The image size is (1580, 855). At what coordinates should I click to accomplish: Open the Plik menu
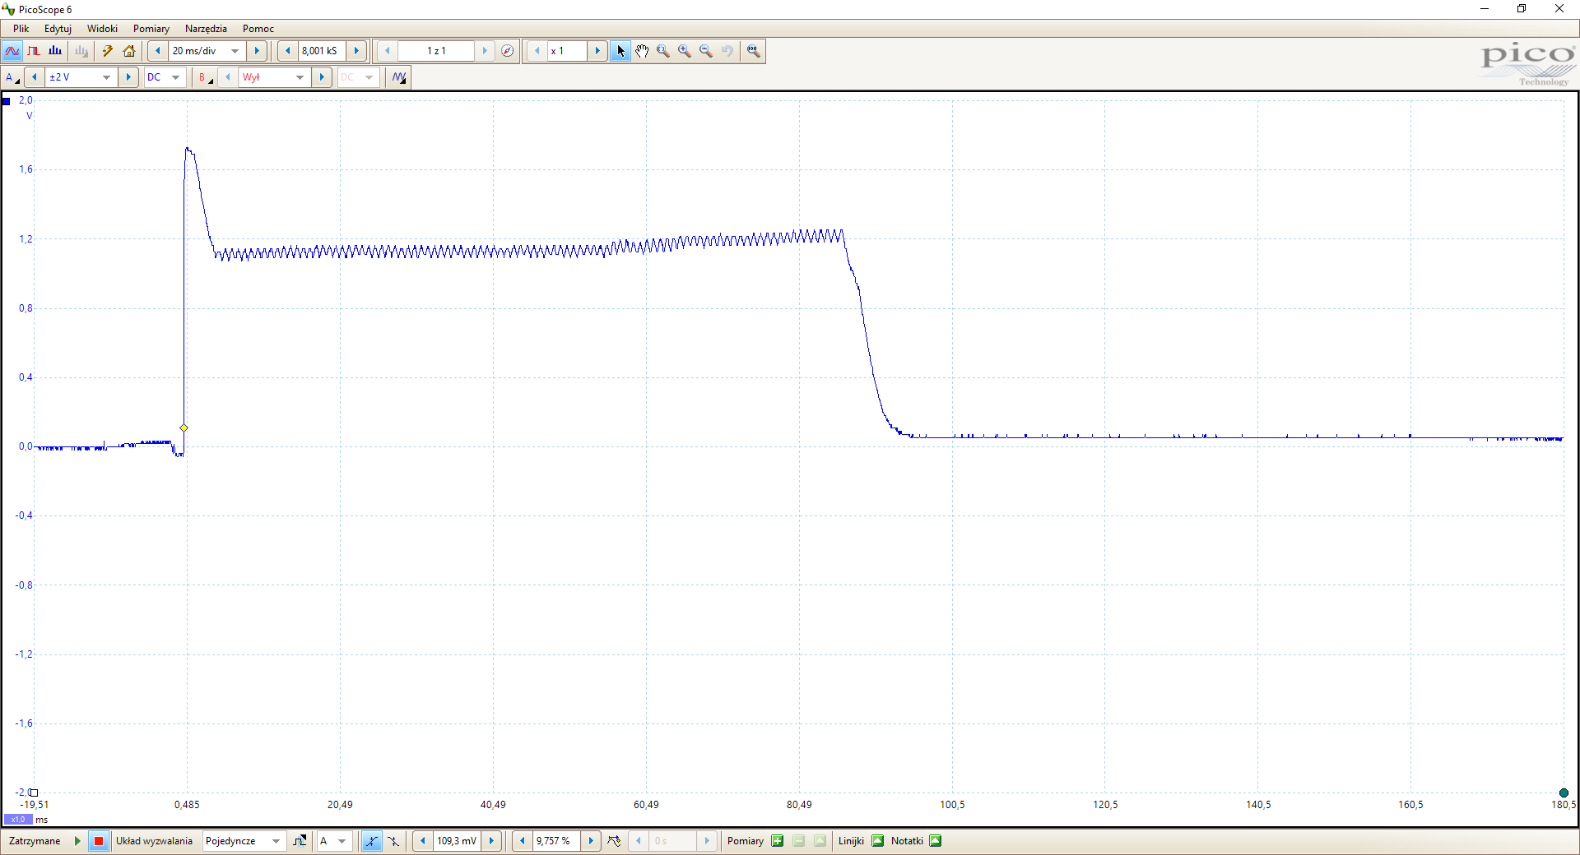click(x=21, y=29)
